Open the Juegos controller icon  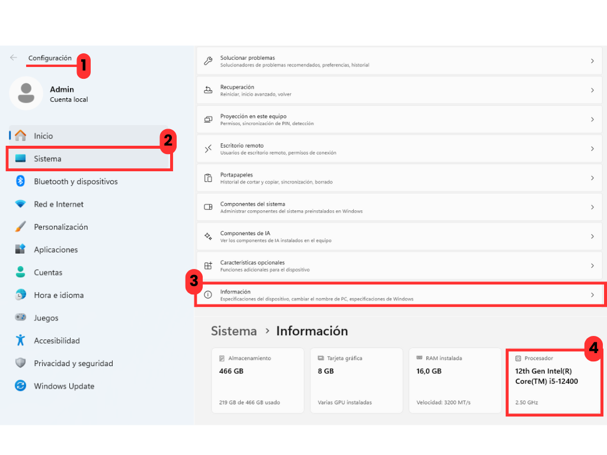point(20,318)
